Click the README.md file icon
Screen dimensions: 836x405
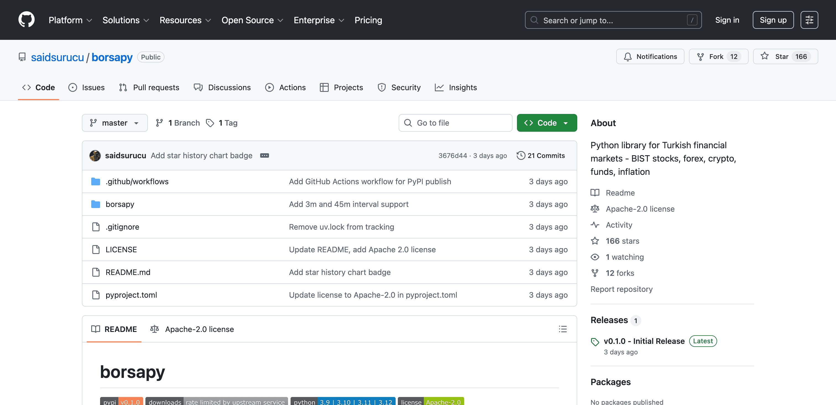(96, 272)
